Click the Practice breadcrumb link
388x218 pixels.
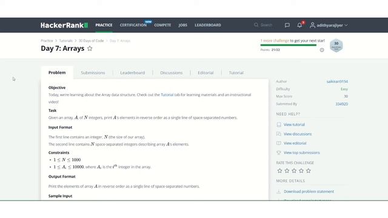[47, 41]
